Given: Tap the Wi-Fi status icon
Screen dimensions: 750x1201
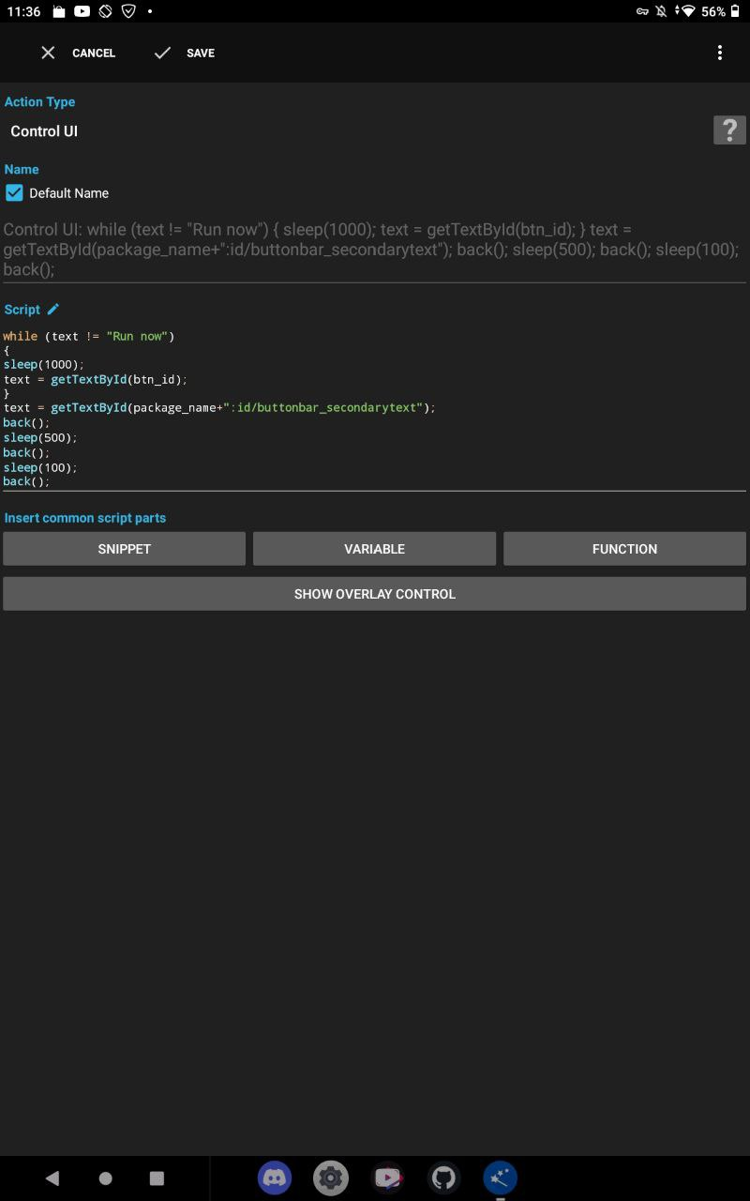Looking at the screenshot, I should click(687, 11).
